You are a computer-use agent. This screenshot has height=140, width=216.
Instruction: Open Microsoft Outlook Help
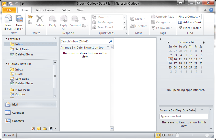tap(211, 10)
